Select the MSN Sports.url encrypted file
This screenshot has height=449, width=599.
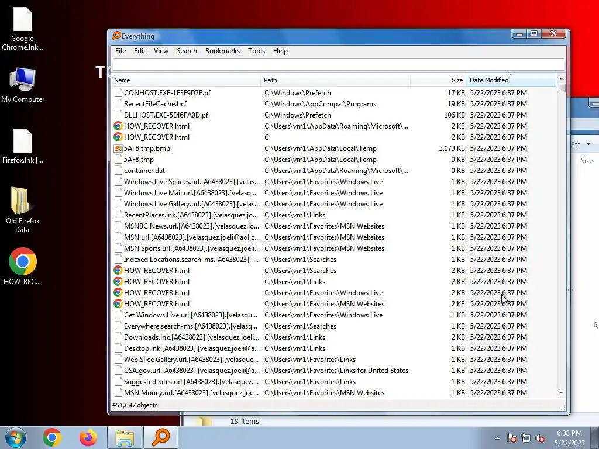pyautogui.click(x=334, y=248)
